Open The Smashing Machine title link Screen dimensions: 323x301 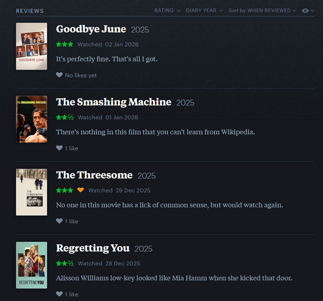coord(114,102)
